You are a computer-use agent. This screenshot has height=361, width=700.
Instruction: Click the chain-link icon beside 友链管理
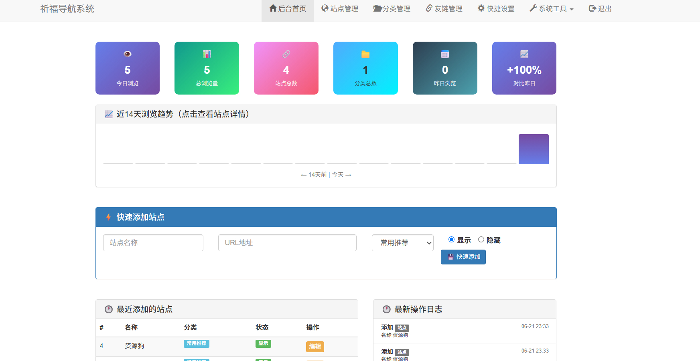[x=429, y=8]
